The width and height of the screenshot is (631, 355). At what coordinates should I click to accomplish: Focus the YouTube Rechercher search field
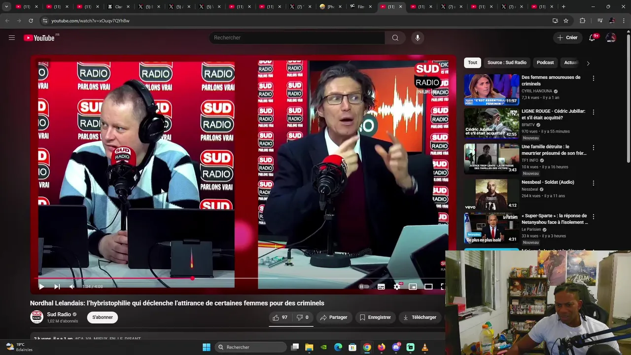[297, 37]
